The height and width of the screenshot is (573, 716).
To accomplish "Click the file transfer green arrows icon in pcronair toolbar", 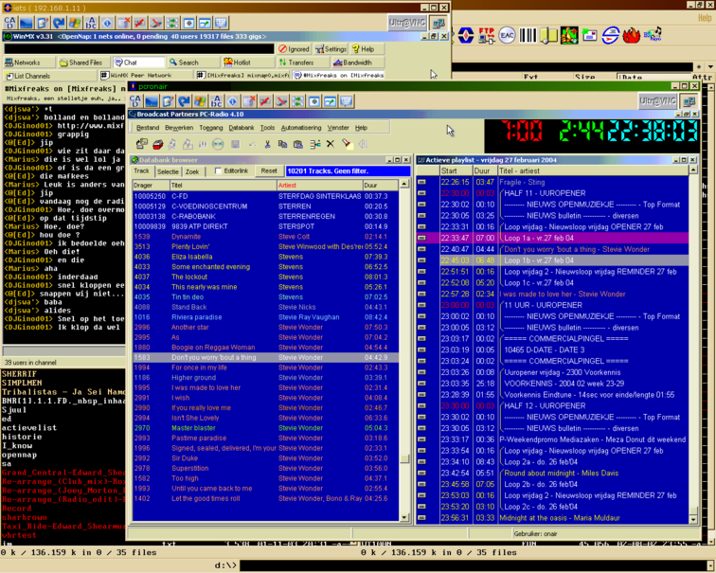I will tap(297, 101).
